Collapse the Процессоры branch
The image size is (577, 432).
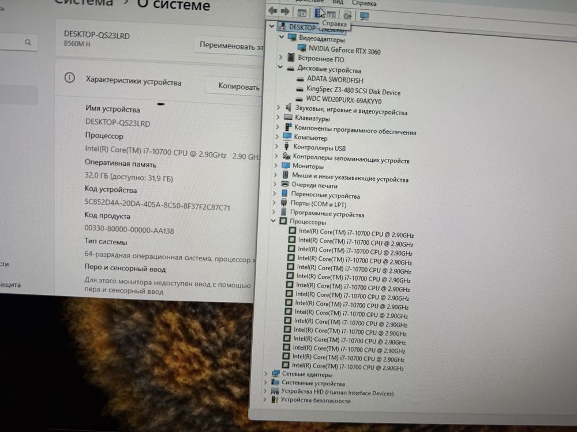[x=273, y=221]
